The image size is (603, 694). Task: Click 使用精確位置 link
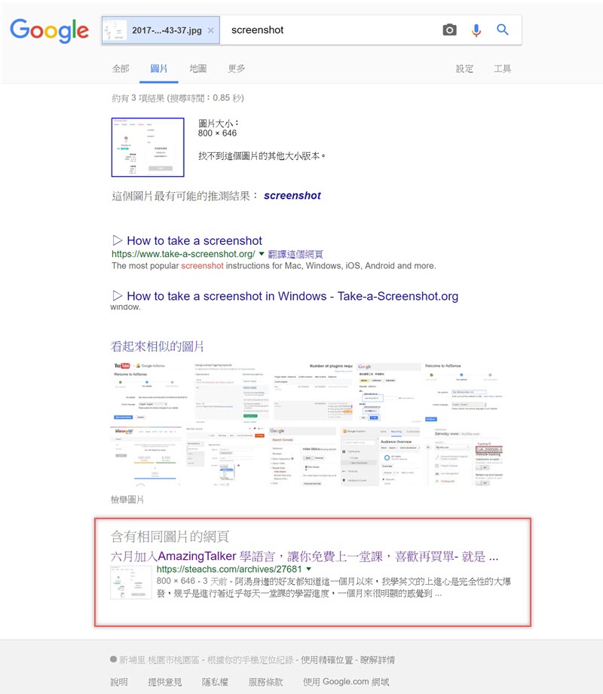326,660
